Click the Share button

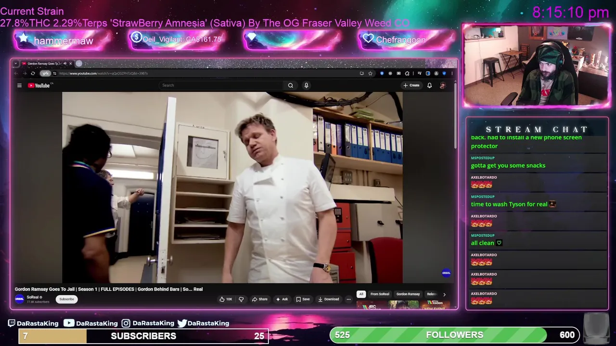pyautogui.click(x=260, y=299)
